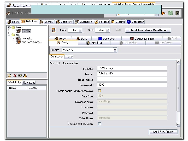Click the Name column header
This screenshot has height=141, width=188.
[17, 88]
